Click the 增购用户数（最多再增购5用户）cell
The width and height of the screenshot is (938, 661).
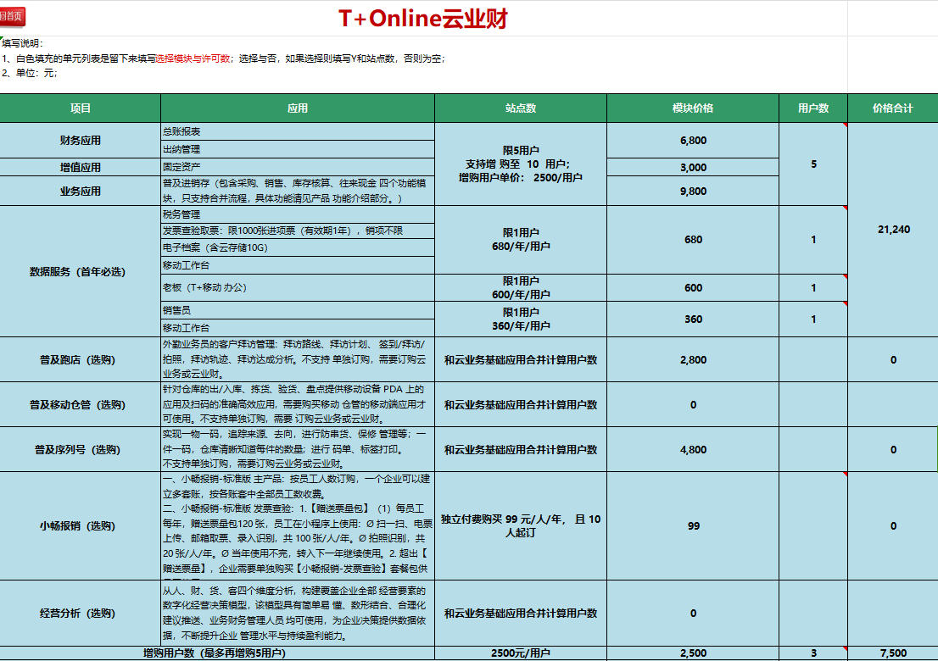[217, 653]
